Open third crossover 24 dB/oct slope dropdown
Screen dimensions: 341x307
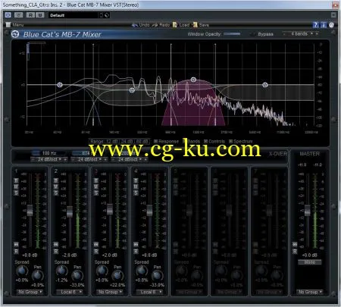point(130,159)
